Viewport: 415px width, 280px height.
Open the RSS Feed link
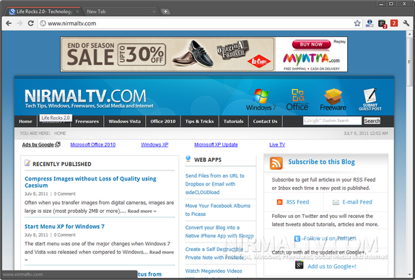point(297,202)
